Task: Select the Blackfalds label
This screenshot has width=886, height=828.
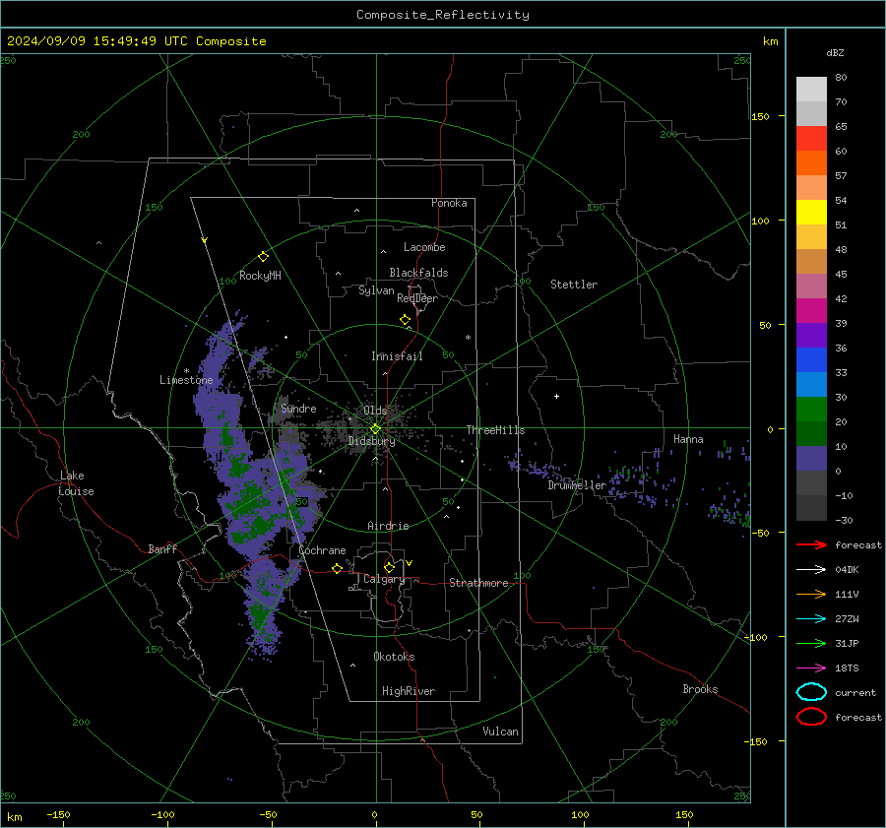Action: point(418,273)
